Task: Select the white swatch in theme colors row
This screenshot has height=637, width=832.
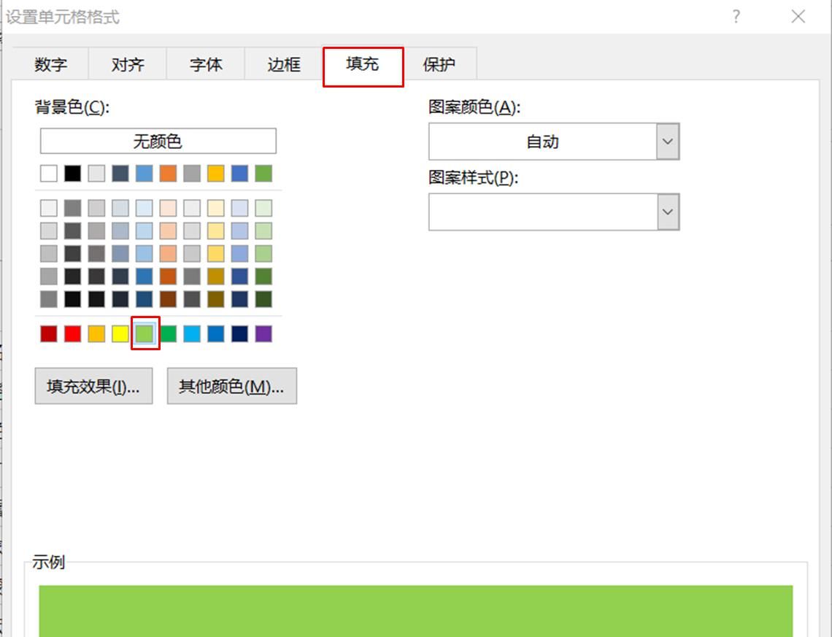Action: (48, 173)
